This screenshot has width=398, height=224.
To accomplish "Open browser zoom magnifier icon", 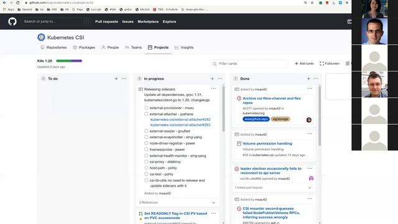I will pos(305,2).
